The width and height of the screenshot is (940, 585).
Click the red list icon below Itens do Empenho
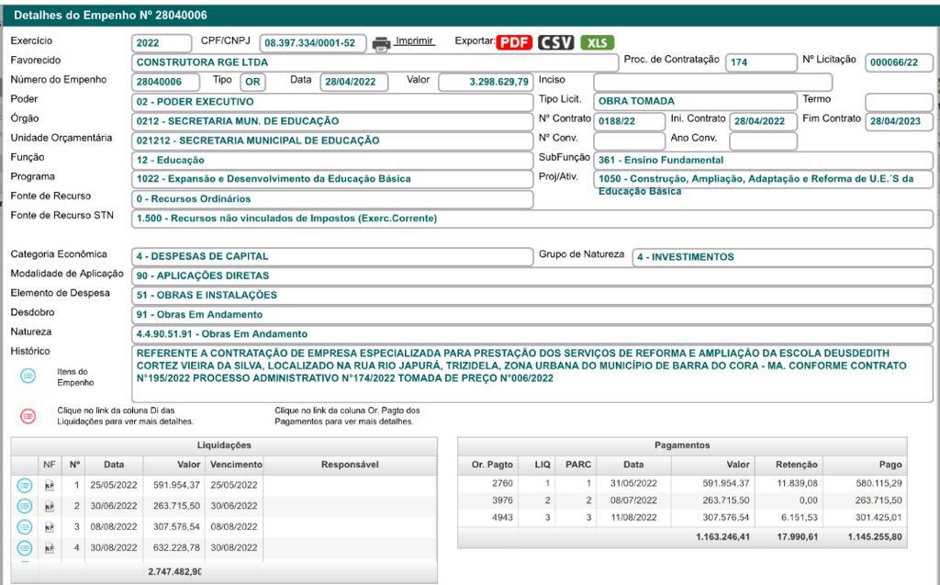pyautogui.click(x=28, y=415)
